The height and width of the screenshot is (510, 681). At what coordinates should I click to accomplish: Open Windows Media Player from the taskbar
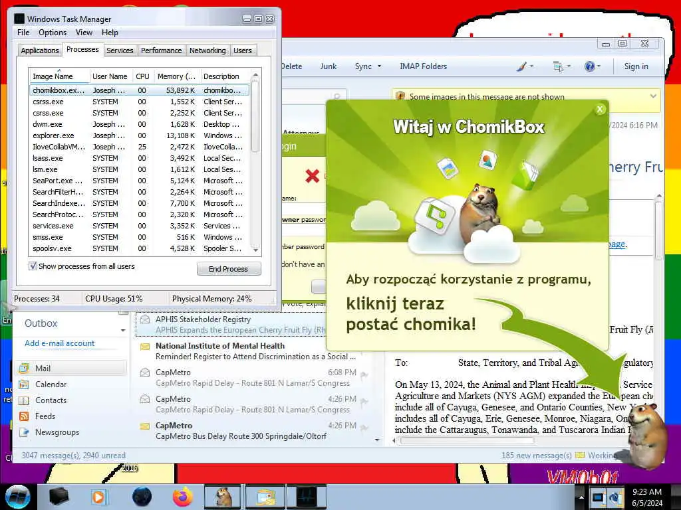(x=99, y=497)
